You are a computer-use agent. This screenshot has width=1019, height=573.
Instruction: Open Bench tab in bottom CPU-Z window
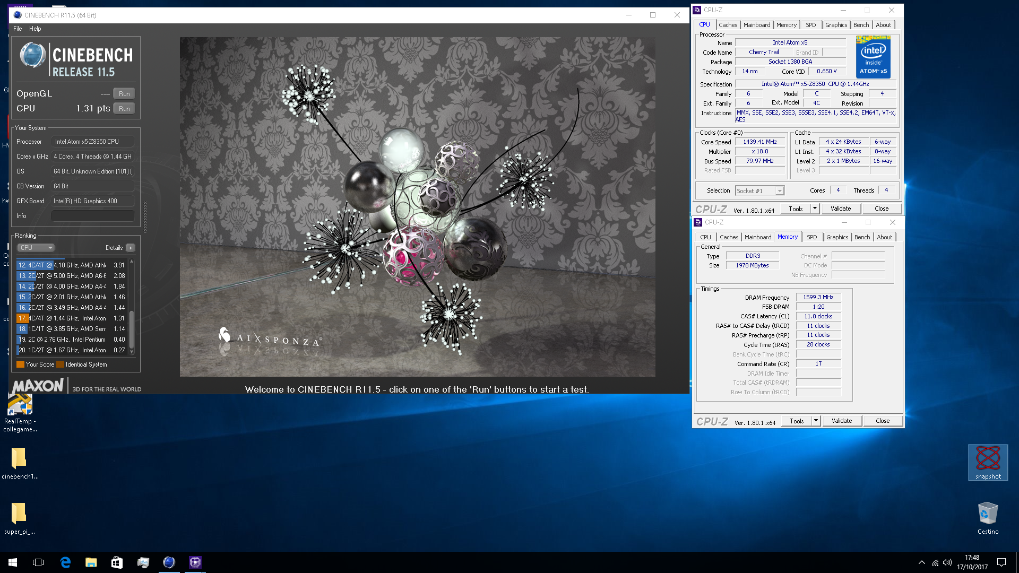click(862, 237)
